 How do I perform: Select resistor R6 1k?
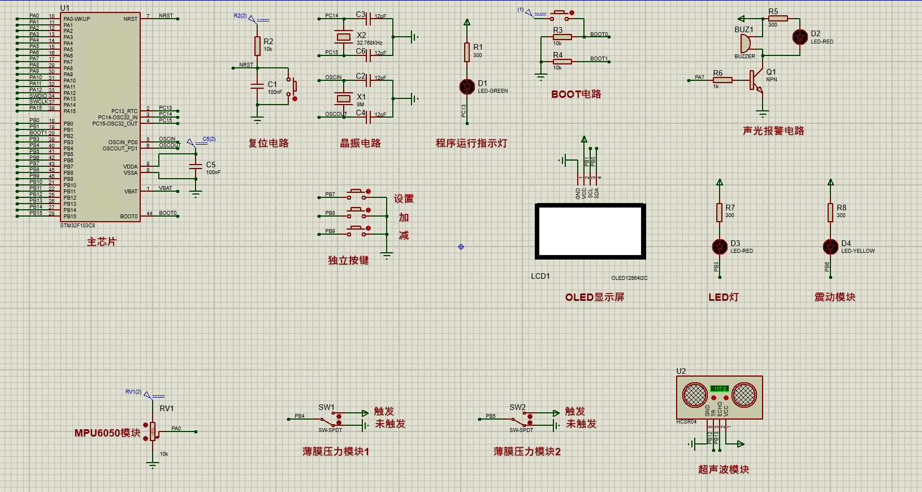[x=722, y=80]
